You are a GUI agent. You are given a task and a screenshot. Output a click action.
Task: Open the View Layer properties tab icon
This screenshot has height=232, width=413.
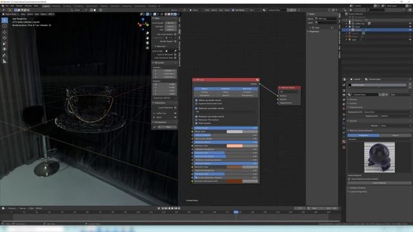(344, 100)
